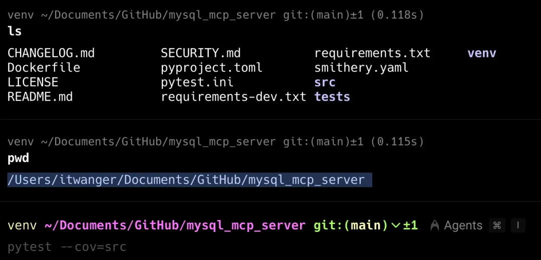This screenshot has height=260, width=541.
Task: Open the git branch chevron dropdown
Action: (x=396, y=225)
